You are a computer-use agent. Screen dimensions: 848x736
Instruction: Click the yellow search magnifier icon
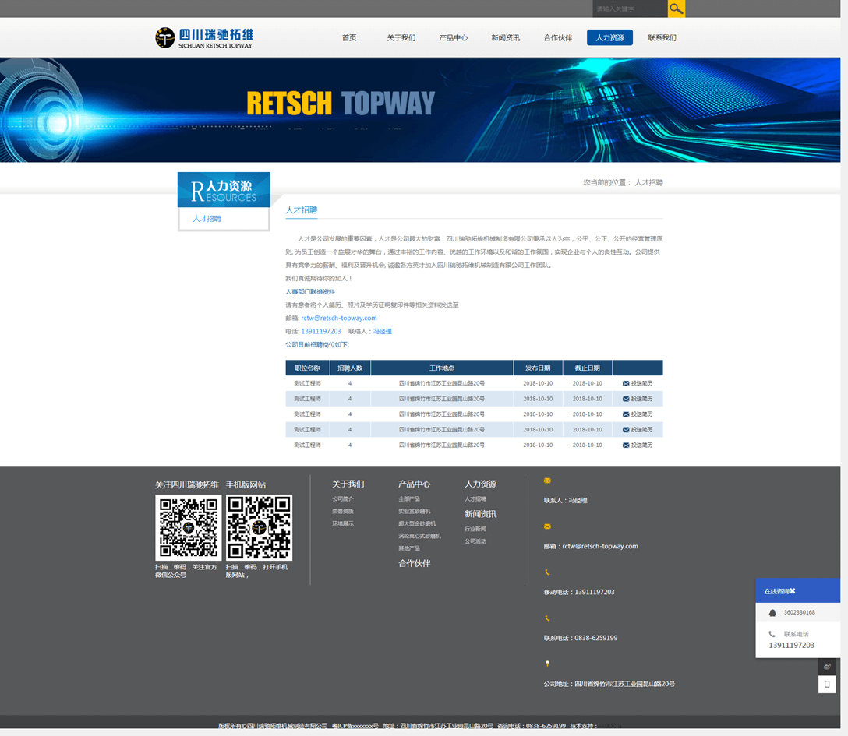tap(676, 9)
